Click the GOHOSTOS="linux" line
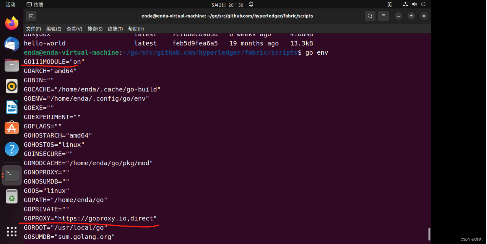The image size is (487, 244). (54, 145)
